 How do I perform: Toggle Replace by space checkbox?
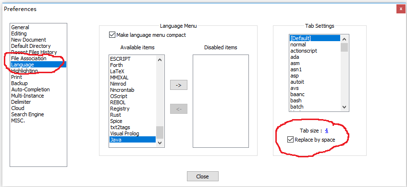290,140
